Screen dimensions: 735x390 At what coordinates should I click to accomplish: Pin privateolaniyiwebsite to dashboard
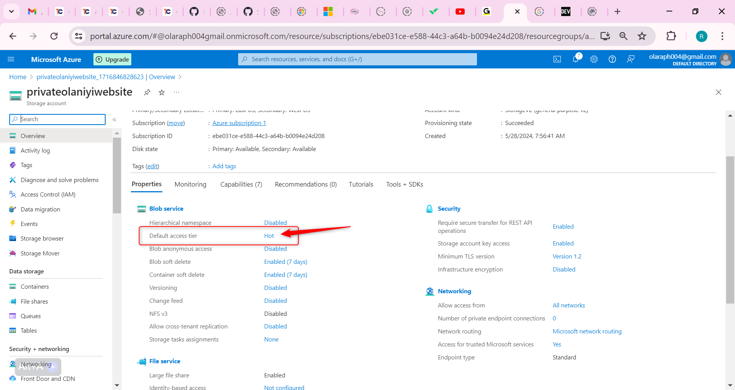tap(147, 92)
